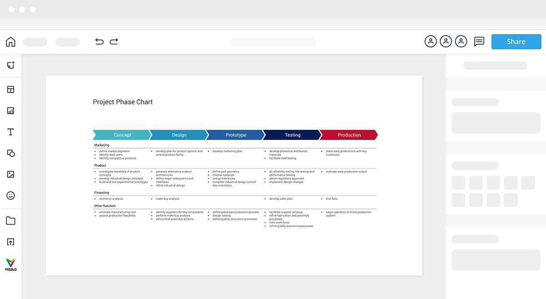Viewport: 546px width, 299px height.
Task: Open the image tool icon
Action: tap(10, 174)
